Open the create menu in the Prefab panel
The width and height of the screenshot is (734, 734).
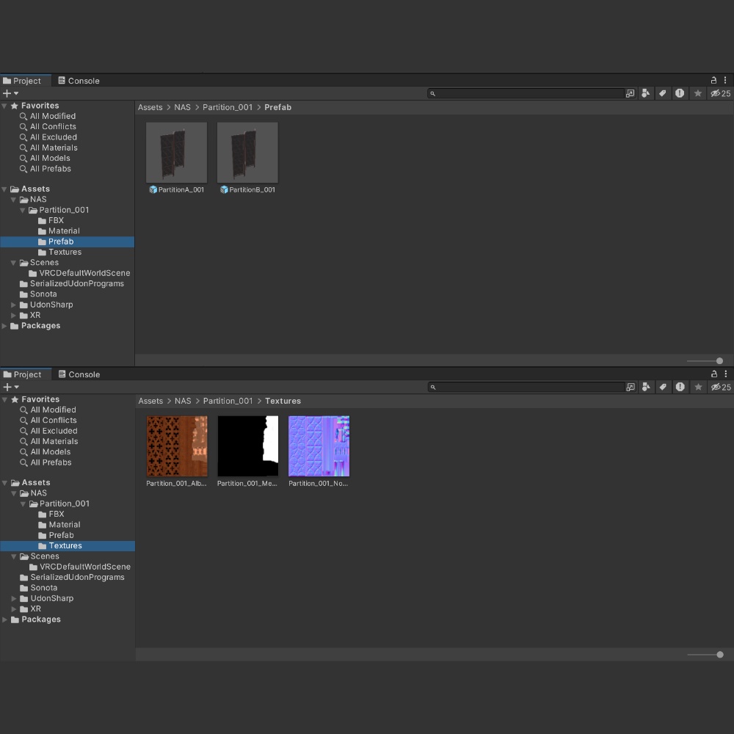point(10,94)
